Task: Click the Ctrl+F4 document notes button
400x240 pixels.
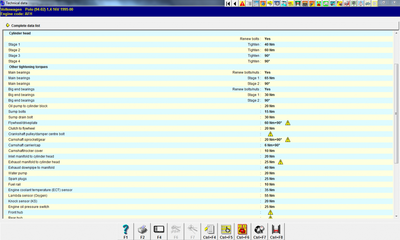Action: tap(209, 231)
